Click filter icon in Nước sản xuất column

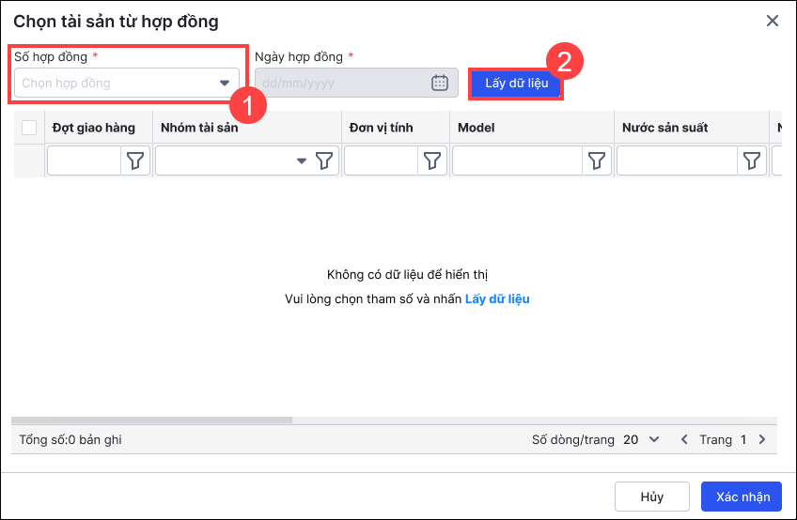[752, 161]
